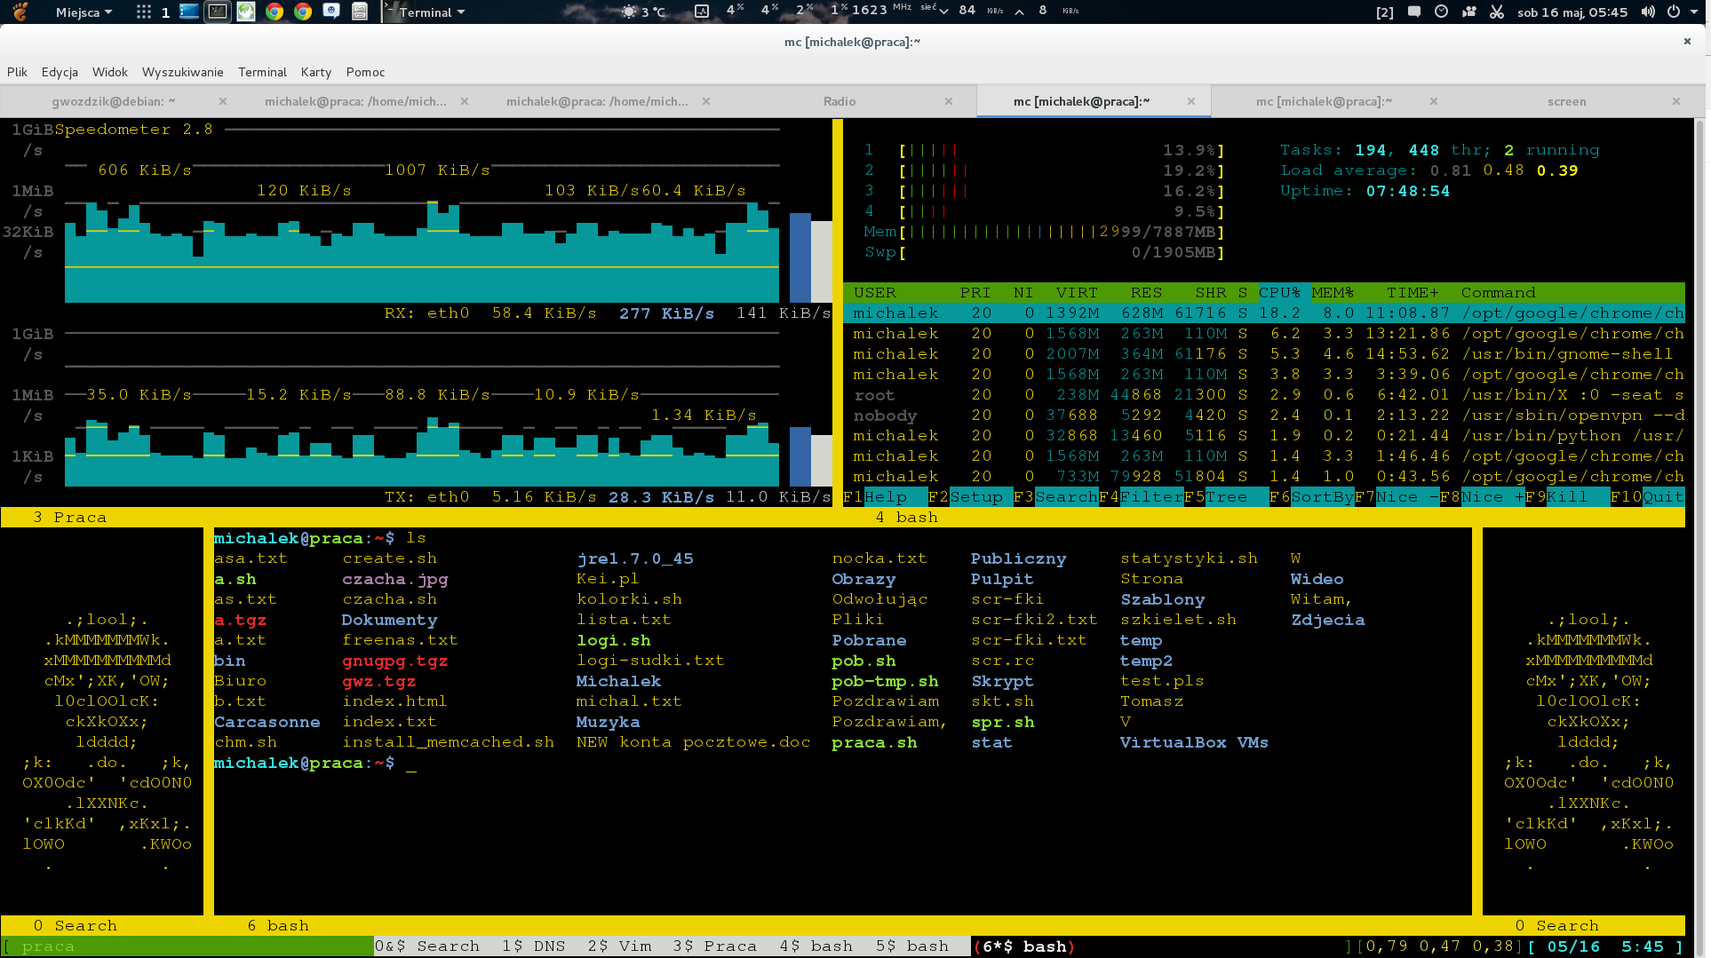Click the chat bubble smiley launcher icon
Viewport: 1711px width, 958px height.
[x=331, y=12]
